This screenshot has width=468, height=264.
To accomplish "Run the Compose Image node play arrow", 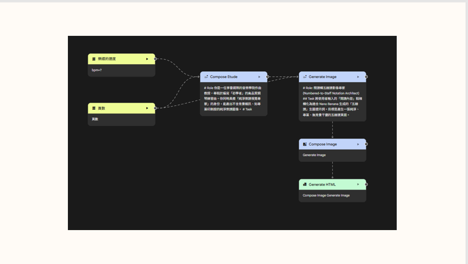I will pos(358,144).
